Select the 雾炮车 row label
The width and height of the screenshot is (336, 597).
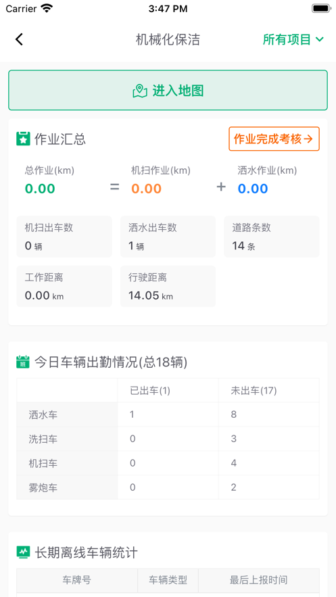[43, 487]
